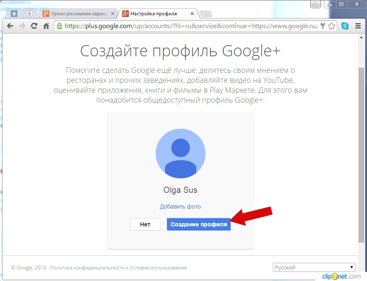Click the Создайте профиль Google+ heading
Image resolution: width=367 pixels, height=281 pixels.
tap(180, 51)
